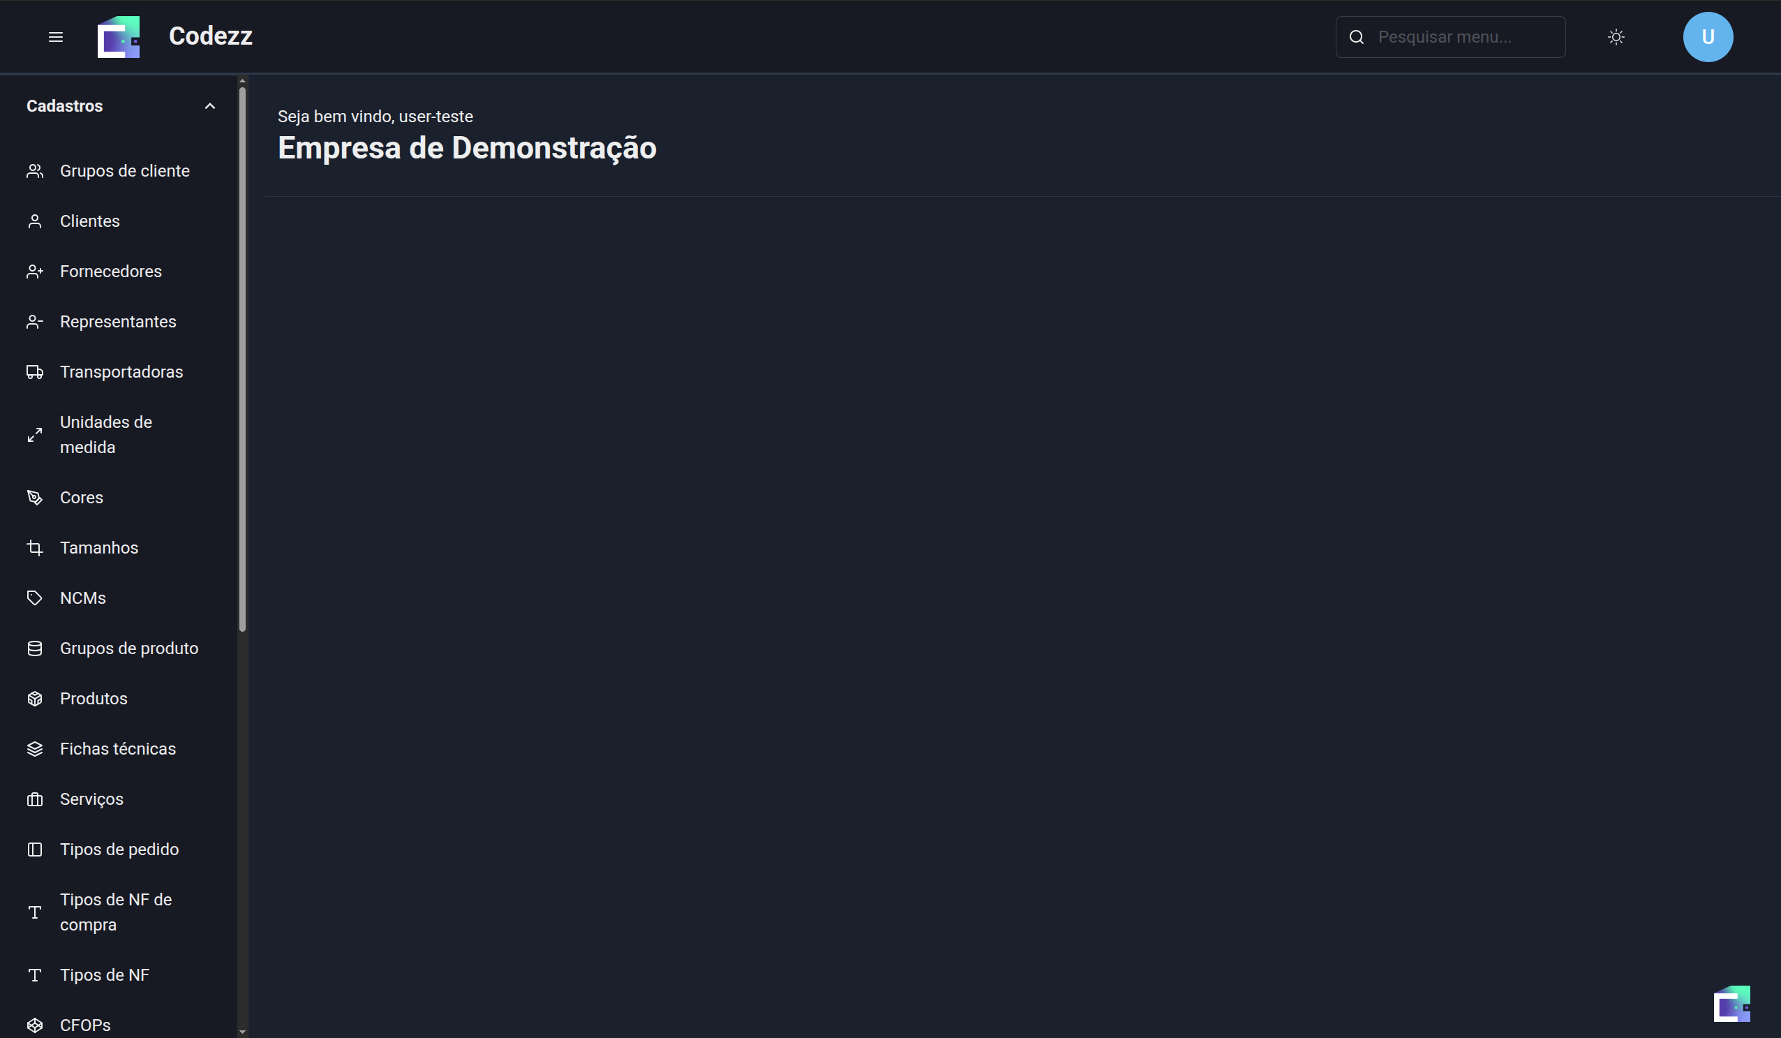Click the Tamanhos crop icon
Screen dimensions: 1781x1038
(35, 548)
